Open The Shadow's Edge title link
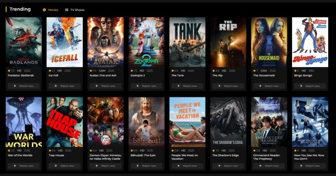The height and width of the screenshot is (176, 336). click(x=226, y=155)
